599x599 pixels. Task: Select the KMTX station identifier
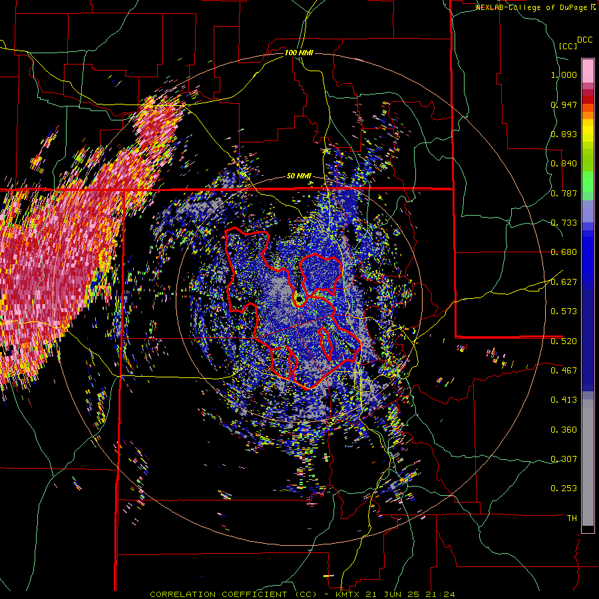coord(348,594)
